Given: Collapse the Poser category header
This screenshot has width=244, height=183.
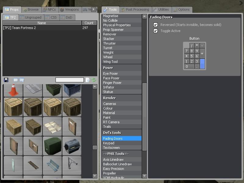Looking at the screenshot, I should 122,68.
